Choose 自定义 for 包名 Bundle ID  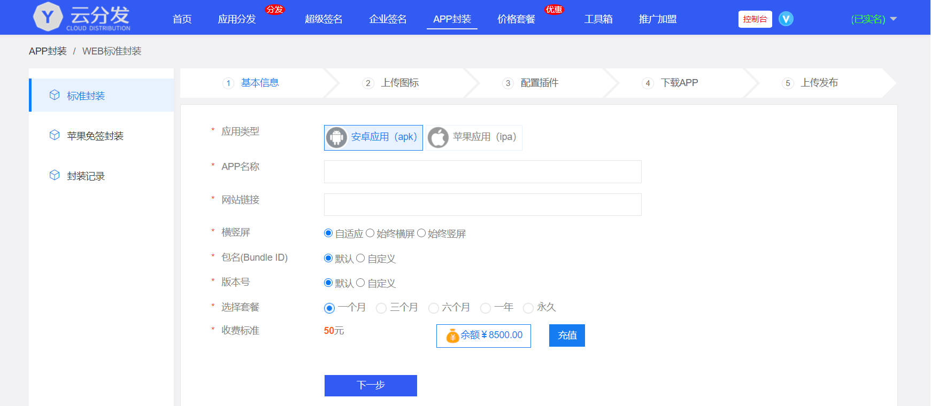click(x=360, y=259)
